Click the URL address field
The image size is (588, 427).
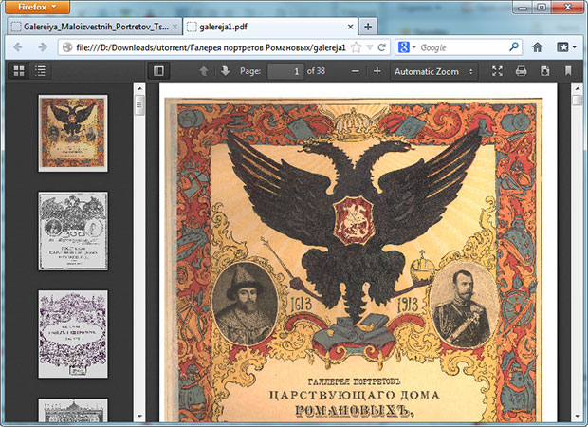[211, 47]
